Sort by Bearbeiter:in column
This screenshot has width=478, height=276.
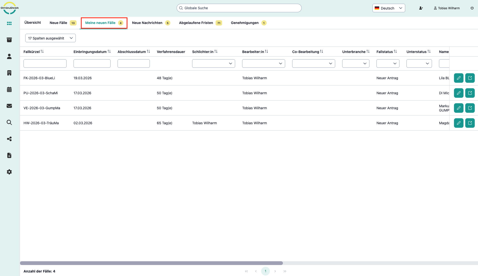click(x=266, y=51)
